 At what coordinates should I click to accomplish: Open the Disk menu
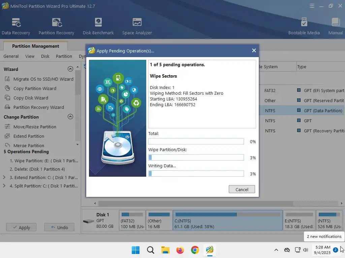(x=45, y=56)
